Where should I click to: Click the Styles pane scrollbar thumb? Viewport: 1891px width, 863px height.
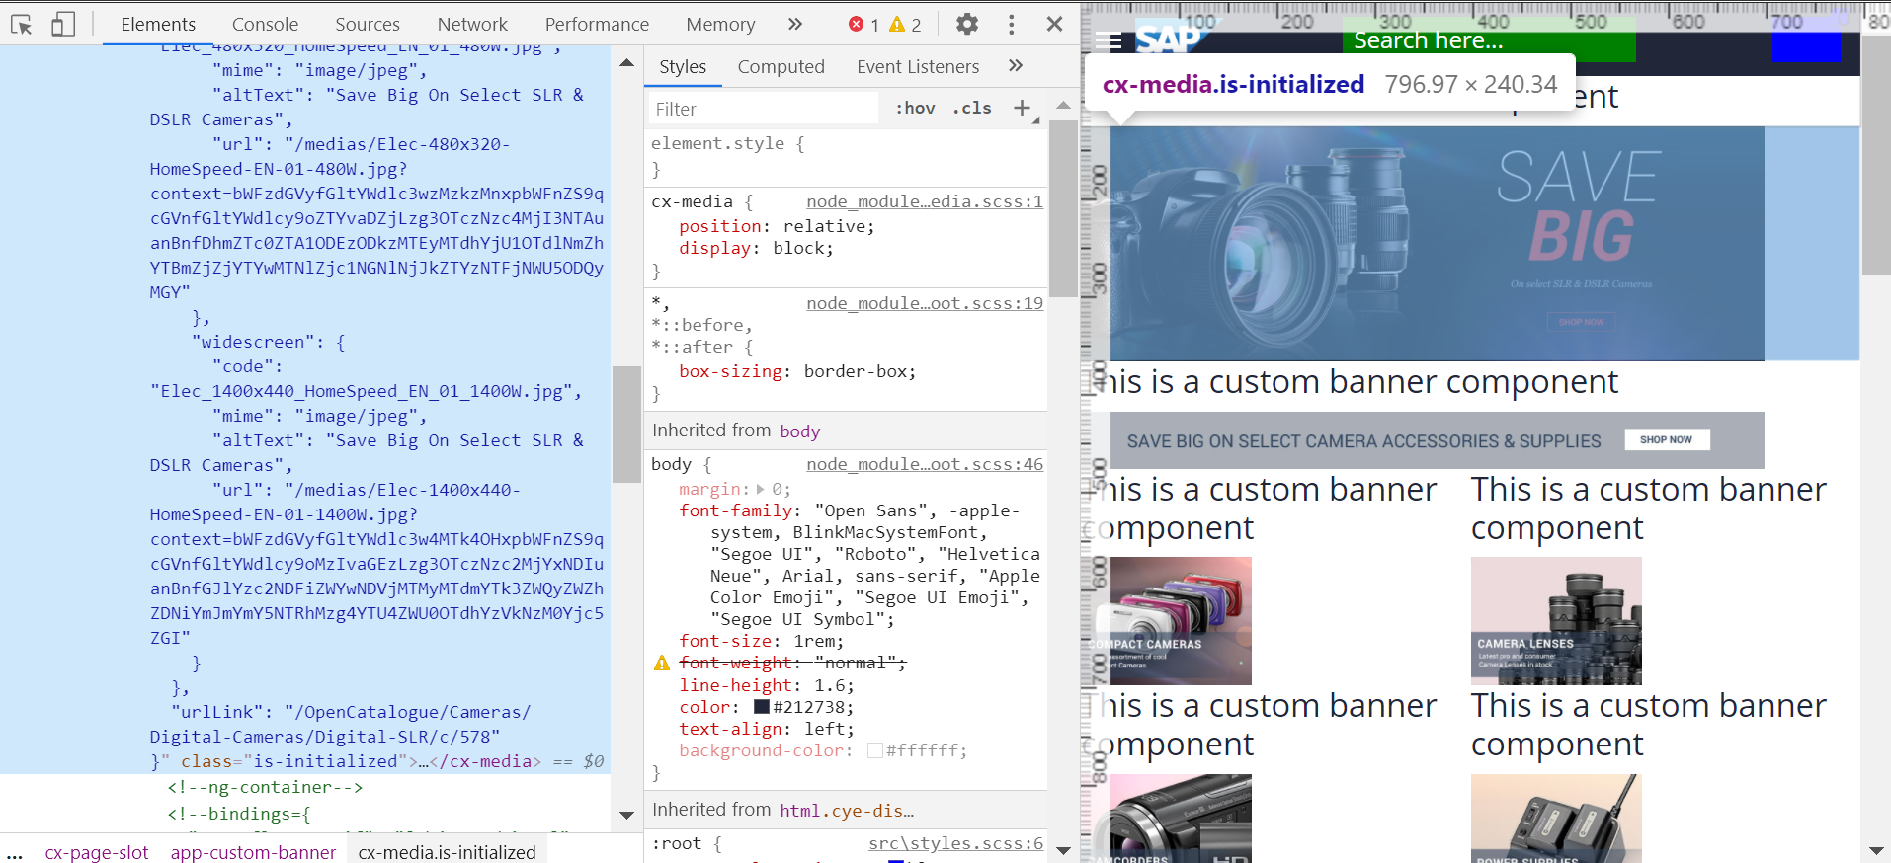click(x=1063, y=208)
